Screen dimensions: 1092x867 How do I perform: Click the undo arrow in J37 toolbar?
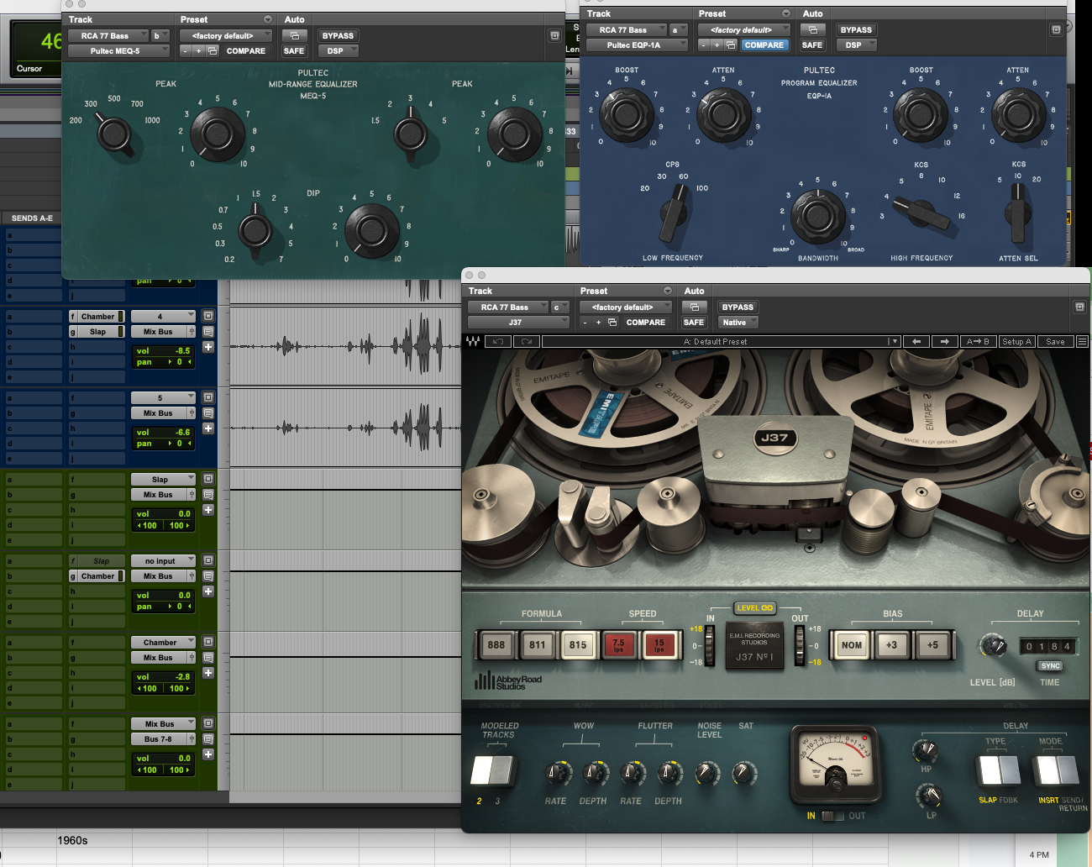pos(497,342)
